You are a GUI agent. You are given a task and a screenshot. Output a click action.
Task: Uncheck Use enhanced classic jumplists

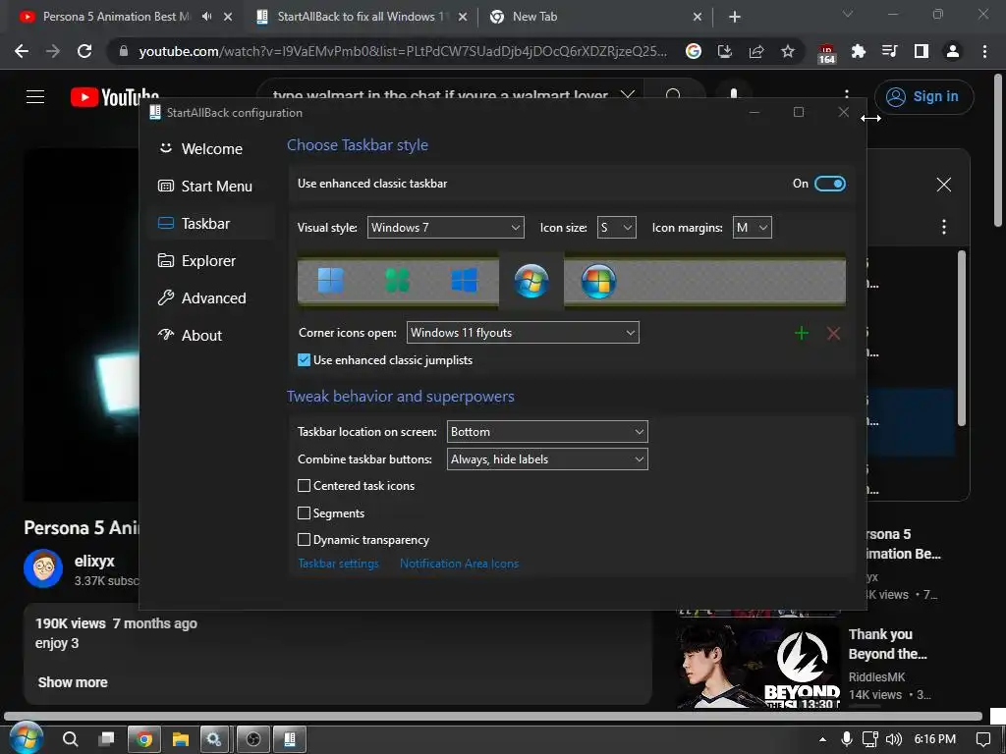[305, 359]
